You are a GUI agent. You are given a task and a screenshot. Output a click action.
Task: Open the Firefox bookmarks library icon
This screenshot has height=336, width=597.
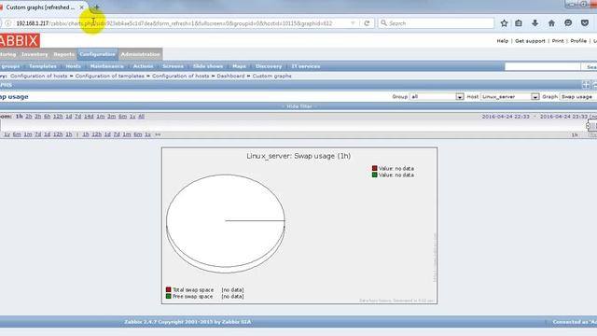(x=519, y=23)
